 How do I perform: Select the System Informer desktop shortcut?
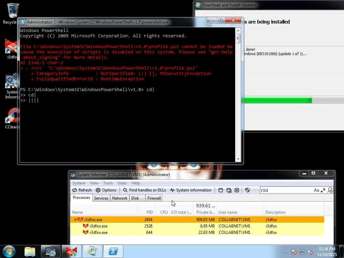[11, 86]
